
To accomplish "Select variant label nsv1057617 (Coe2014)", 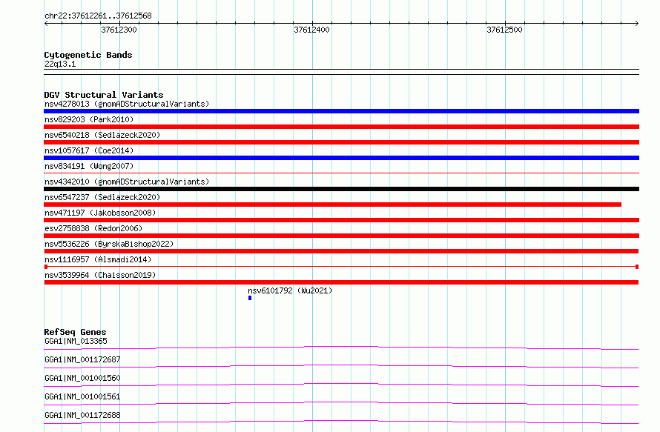I will [x=89, y=150].
